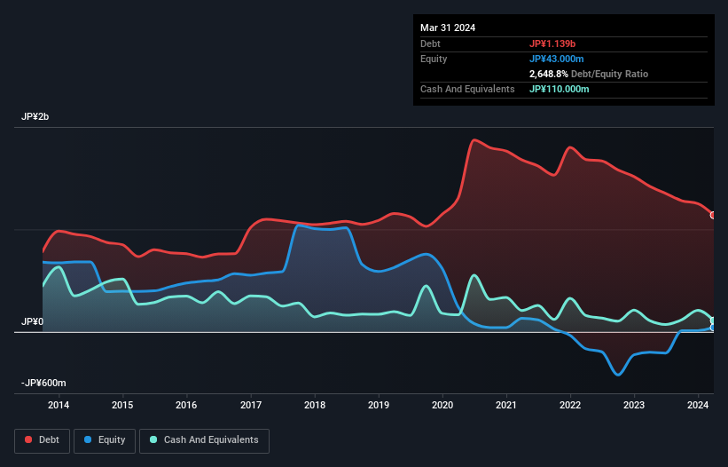Click the JP¥2b y-axis label

pos(35,116)
